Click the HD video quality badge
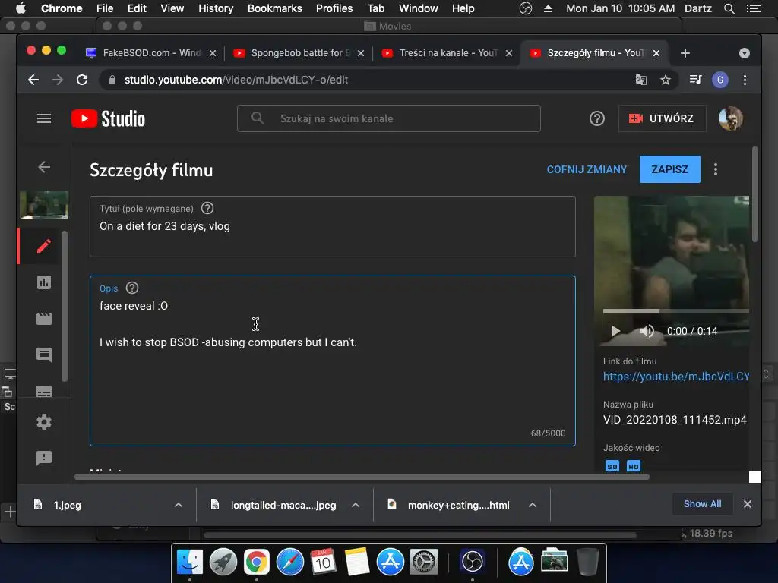Image resolution: width=778 pixels, height=583 pixels. (634, 467)
